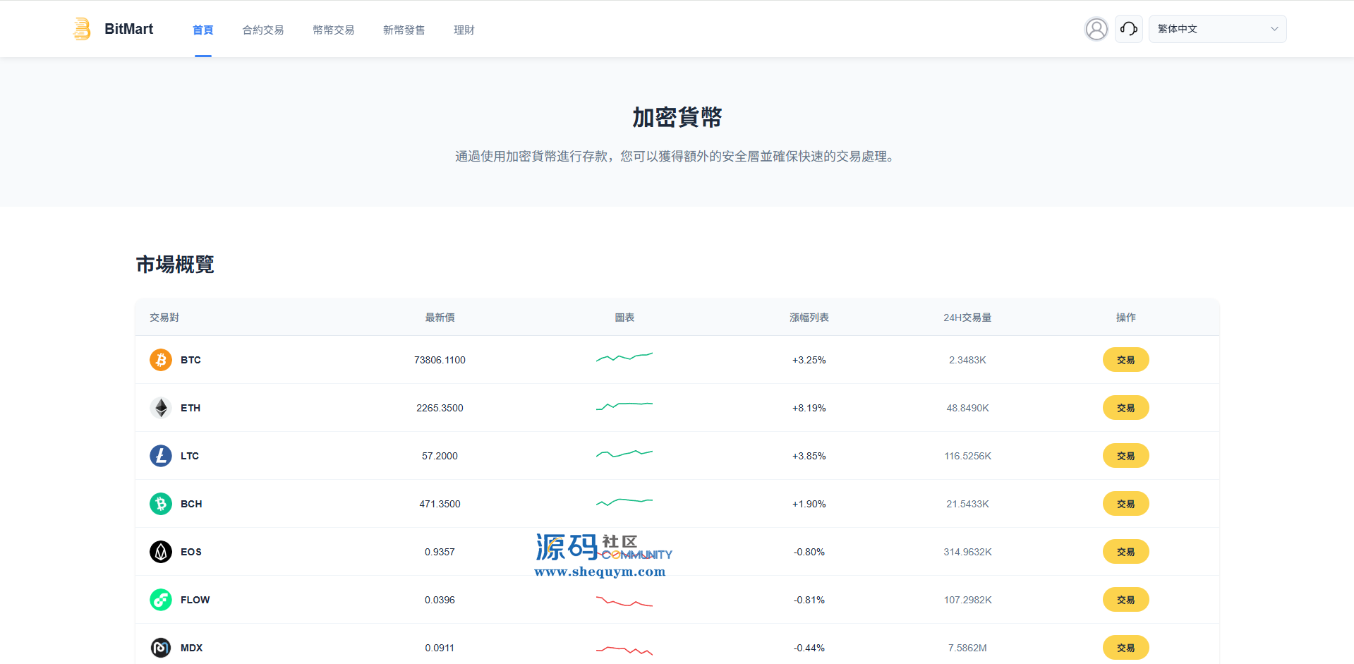The image size is (1354, 664).
Task: Open the user account profile icon
Action: click(x=1096, y=29)
